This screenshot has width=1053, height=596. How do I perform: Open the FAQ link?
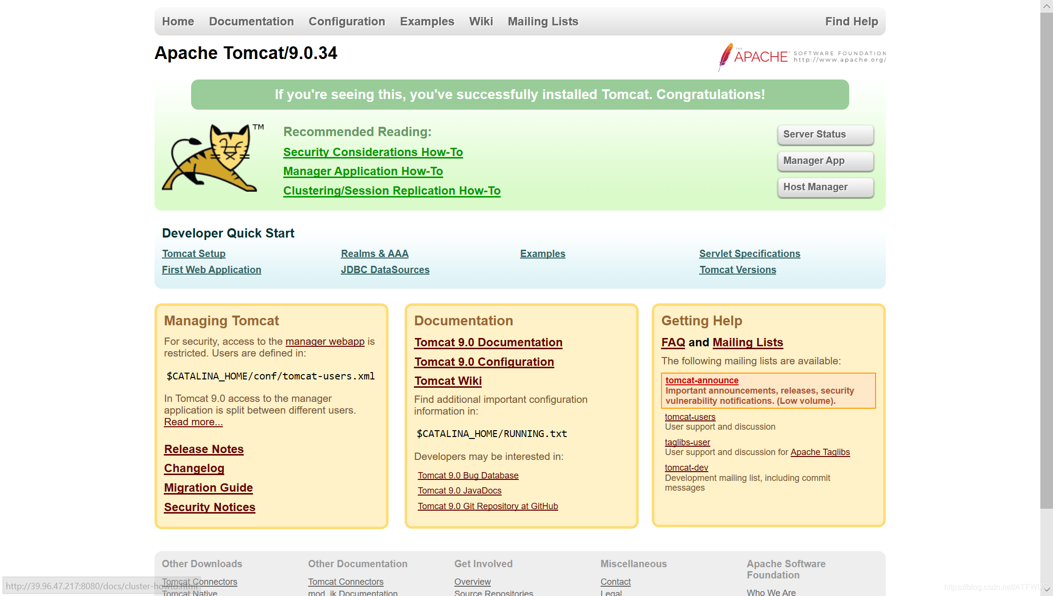(x=673, y=342)
